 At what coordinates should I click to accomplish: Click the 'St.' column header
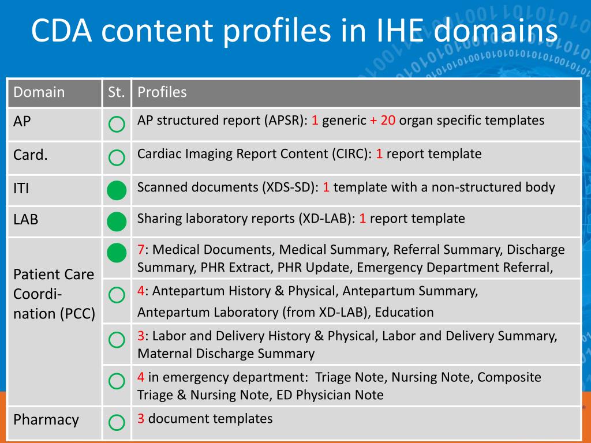(x=116, y=92)
